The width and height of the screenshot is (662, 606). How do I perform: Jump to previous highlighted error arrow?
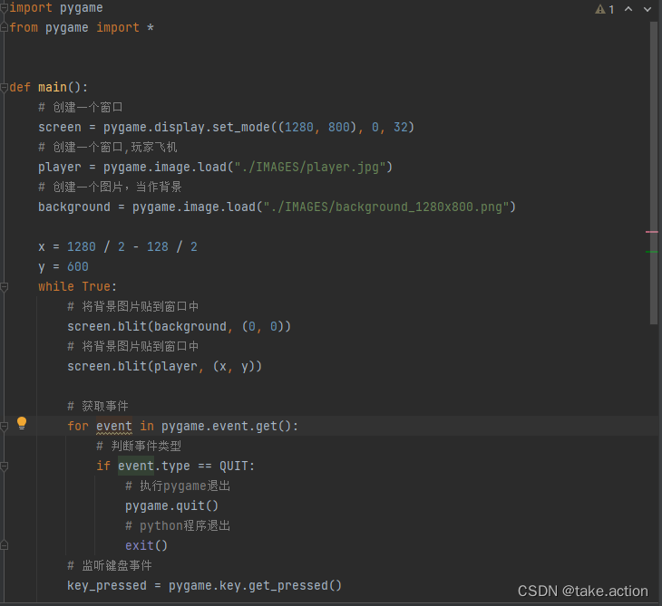click(628, 9)
